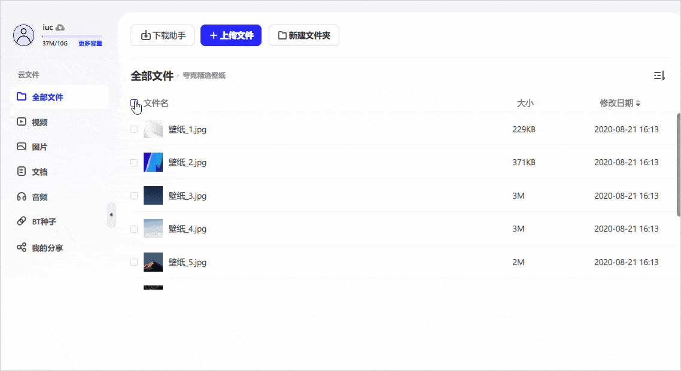
Task: Open the sort/view options icon at top right
Action: 659,75
